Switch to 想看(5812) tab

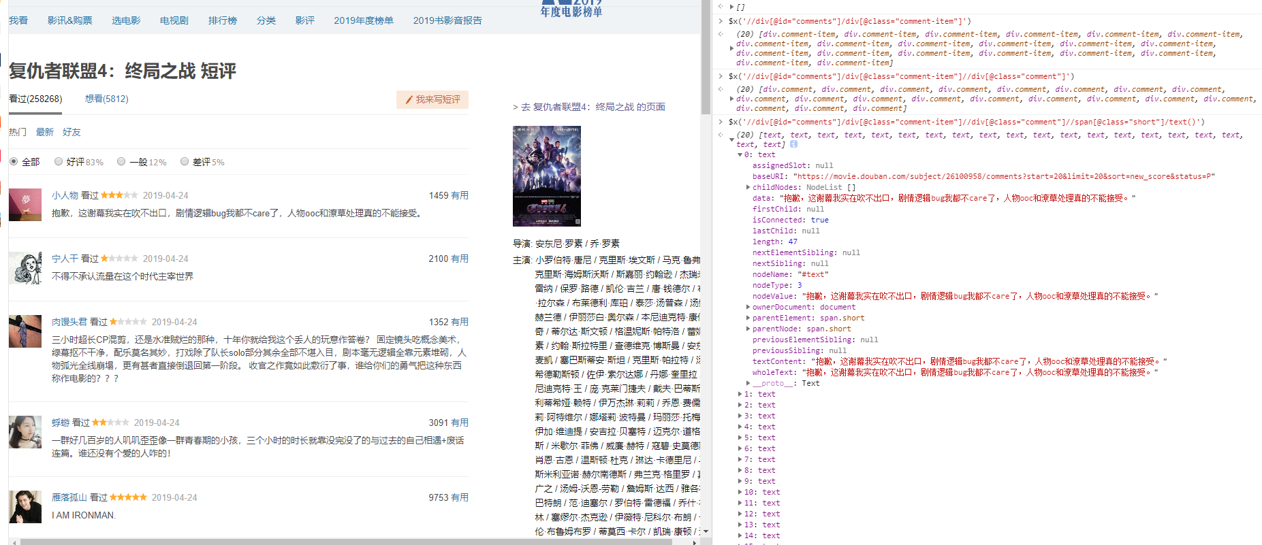pyautogui.click(x=107, y=99)
